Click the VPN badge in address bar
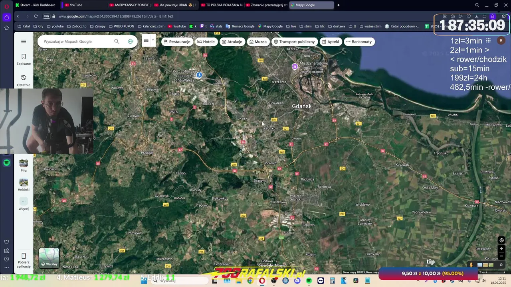511x287 pixels. pyautogui.click(x=46, y=16)
